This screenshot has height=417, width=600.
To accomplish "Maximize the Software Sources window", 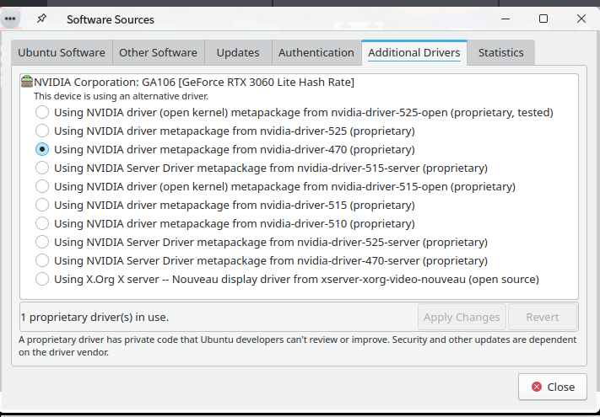I will (x=543, y=19).
